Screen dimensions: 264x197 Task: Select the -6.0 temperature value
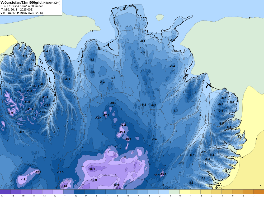point(172,41)
